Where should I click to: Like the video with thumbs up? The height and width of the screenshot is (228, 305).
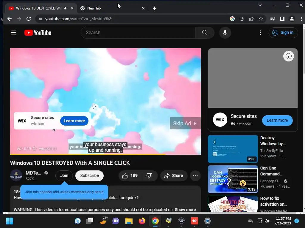130,176
